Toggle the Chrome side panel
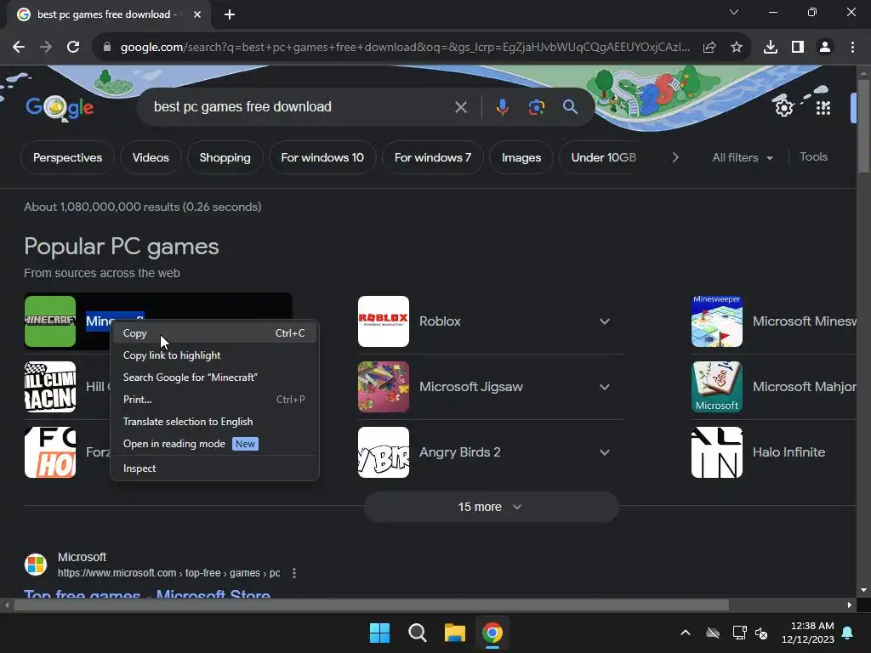This screenshot has height=653, width=871. click(798, 48)
